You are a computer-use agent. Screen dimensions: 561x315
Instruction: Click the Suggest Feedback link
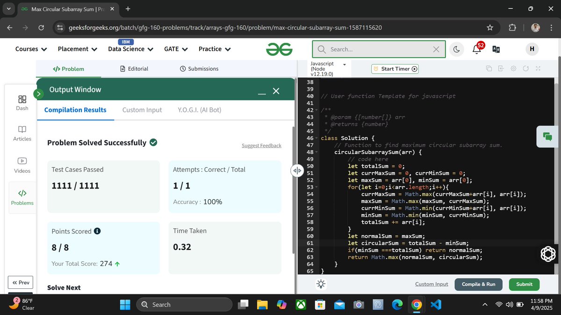coord(261,146)
